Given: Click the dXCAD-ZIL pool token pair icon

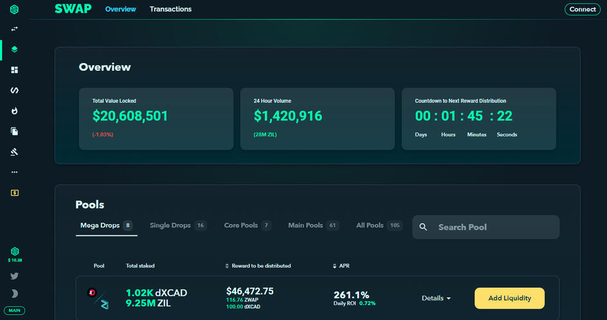Looking at the screenshot, I should coord(98,298).
